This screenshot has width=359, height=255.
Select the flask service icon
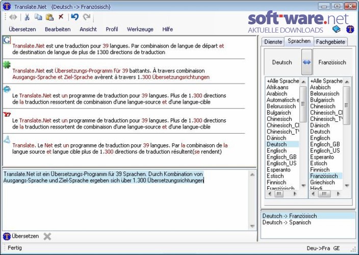pyautogui.click(x=7, y=139)
